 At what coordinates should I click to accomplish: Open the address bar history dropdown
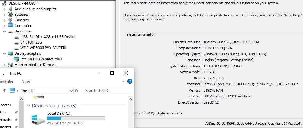(x=71, y=91)
